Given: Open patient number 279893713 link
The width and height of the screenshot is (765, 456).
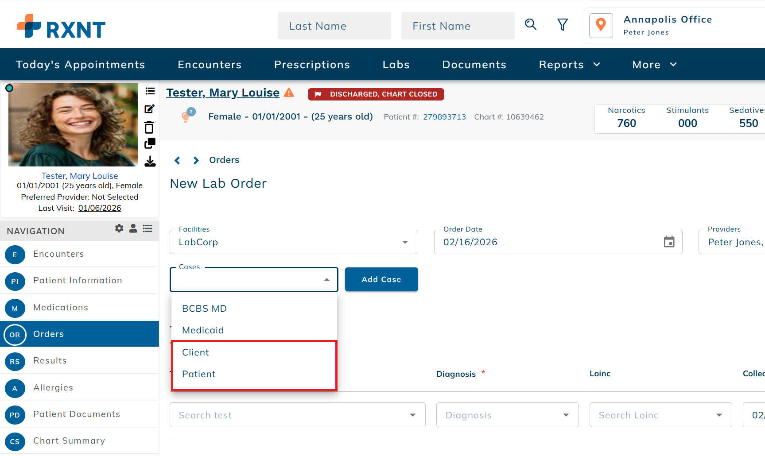Looking at the screenshot, I should [x=444, y=117].
